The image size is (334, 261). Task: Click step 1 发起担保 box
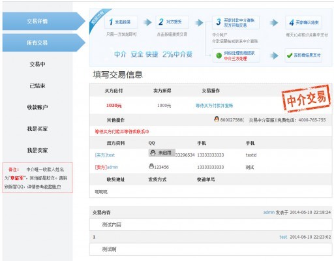pyautogui.click(x=121, y=22)
